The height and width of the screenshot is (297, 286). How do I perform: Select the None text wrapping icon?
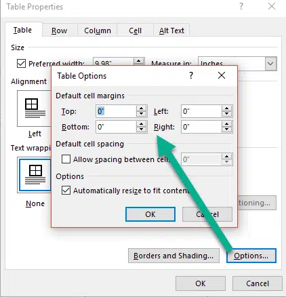point(35,175)
